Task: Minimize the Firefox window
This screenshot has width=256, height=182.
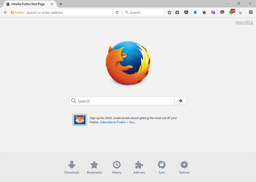Action: pos(227,4)
